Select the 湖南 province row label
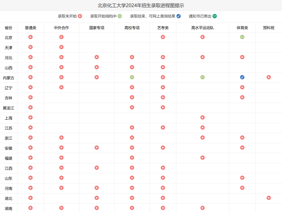This screenshot has height=213, width=282. tap(8, 209)
